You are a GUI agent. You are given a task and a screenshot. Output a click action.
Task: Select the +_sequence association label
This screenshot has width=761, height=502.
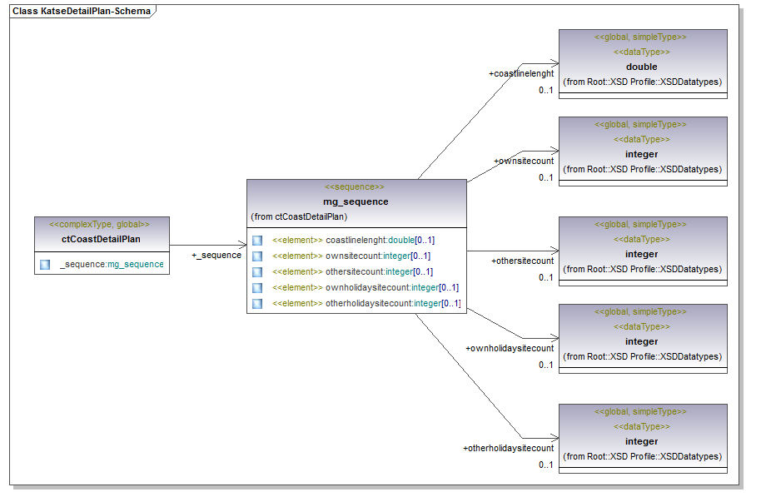[x=216, y=256]
